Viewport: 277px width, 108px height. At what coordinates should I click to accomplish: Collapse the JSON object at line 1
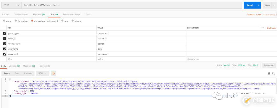7,79
